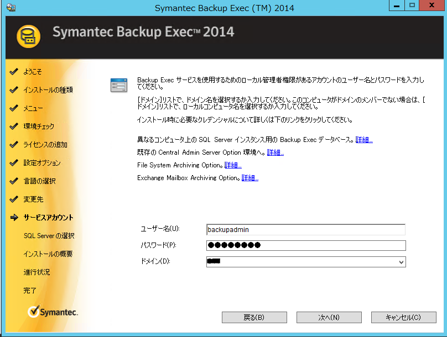Click the checkmark beside ようこそ
The width and height of the screenshot is (447, 337).
pos(14,72)
